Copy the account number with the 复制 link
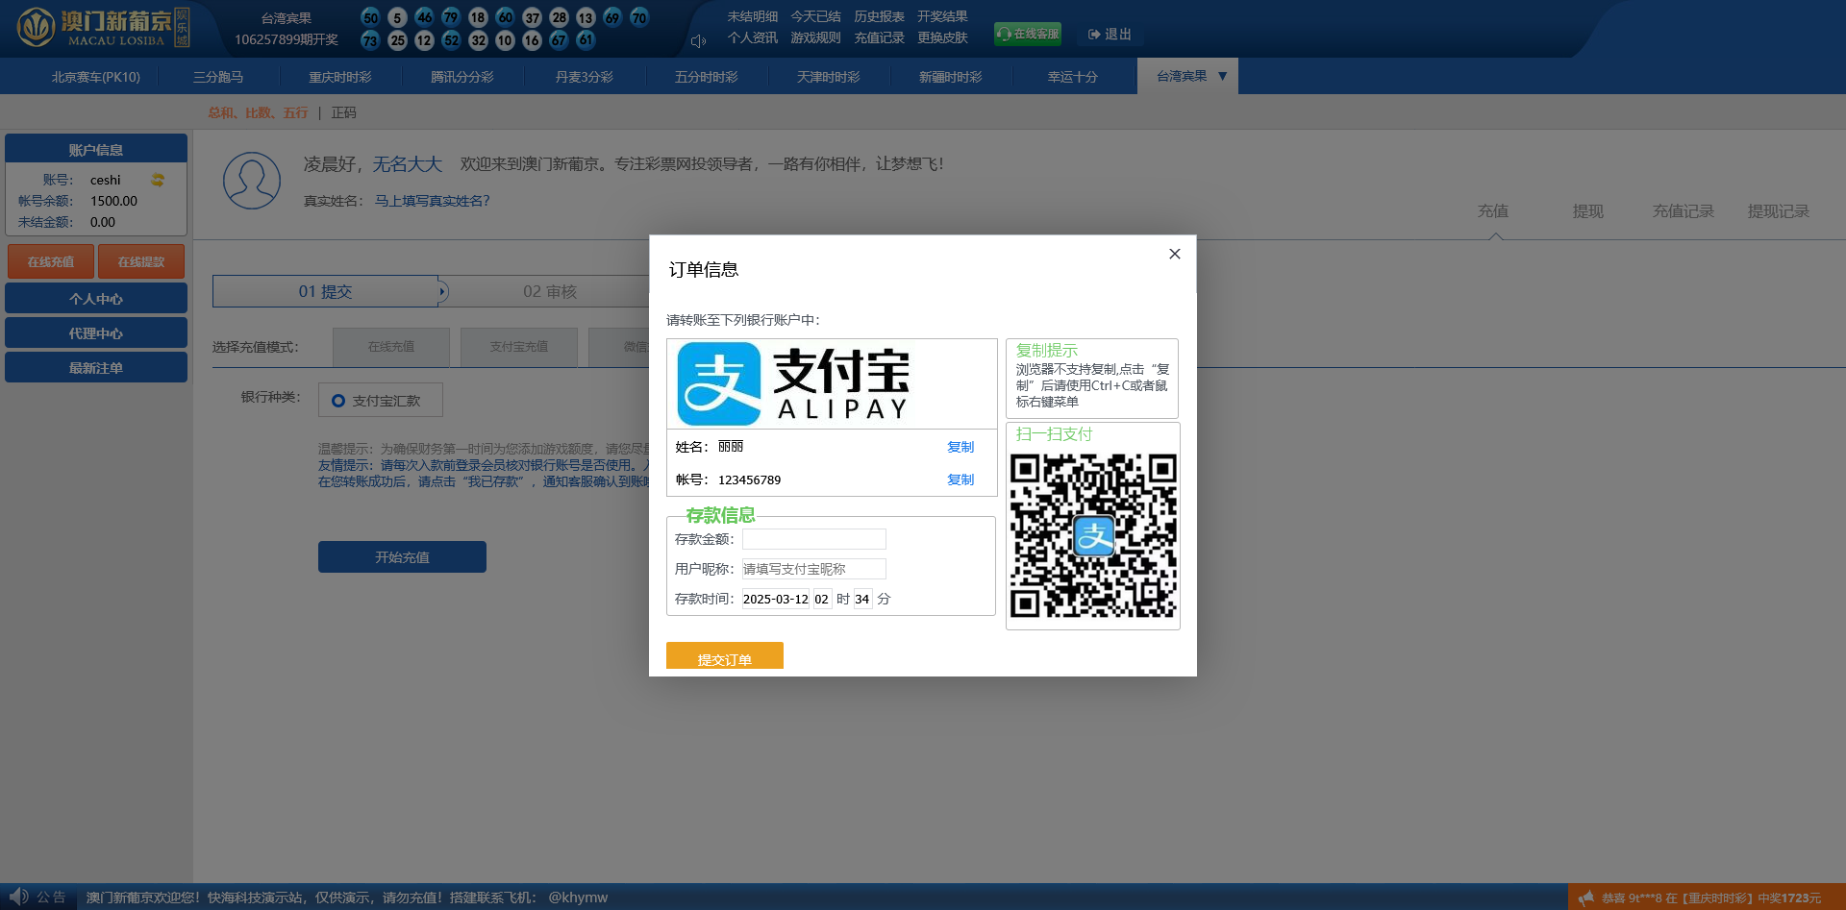Viewport: 1846px width, 910px height. pyautogui.click(x=960, y=480)
